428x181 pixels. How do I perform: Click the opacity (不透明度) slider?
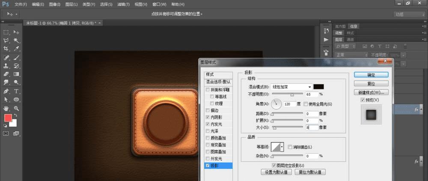[288, 94]
